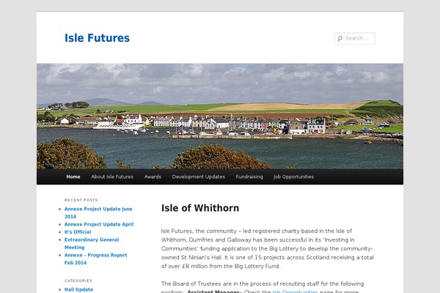Open Annexe Project Update April post
This screenshot has width=440, height=293.
click(x=99, y=224)
